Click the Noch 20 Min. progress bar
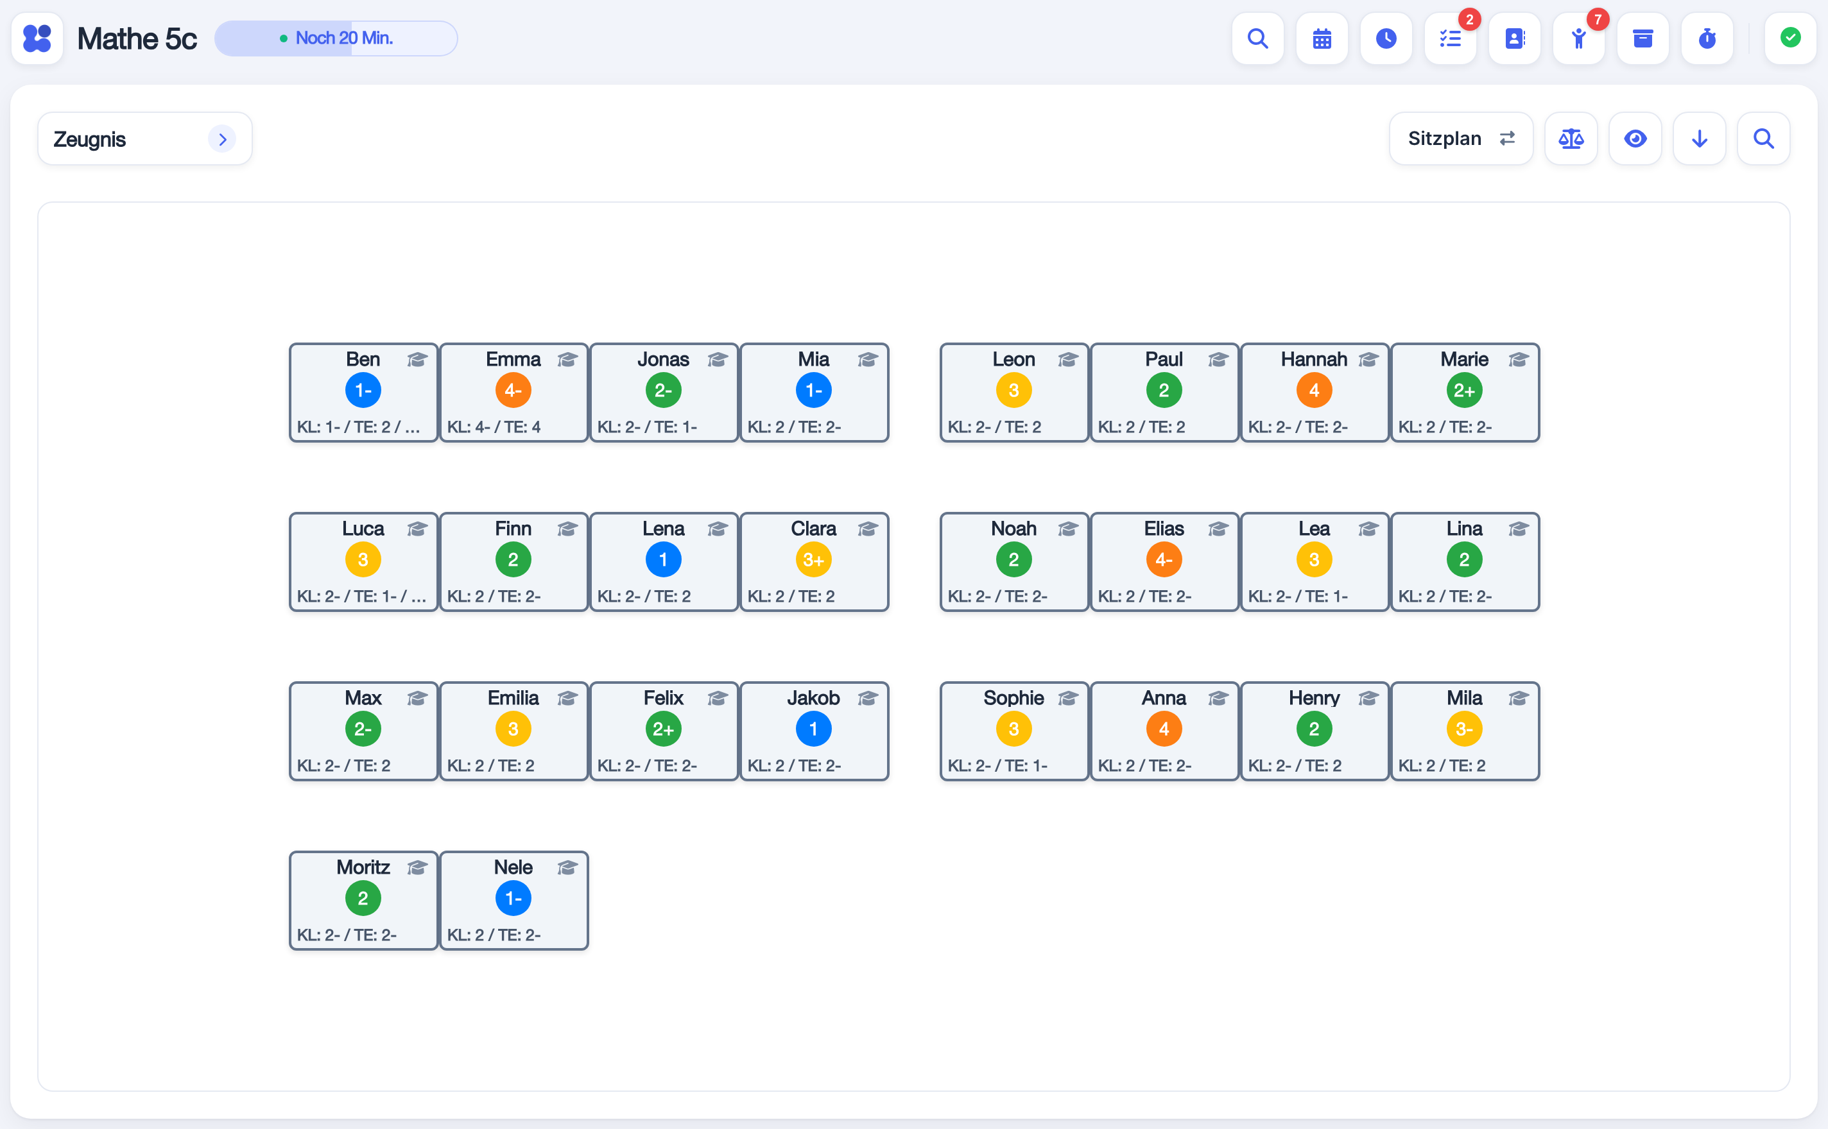This screenshot has width=1828, height=1129. pos(336,38)
